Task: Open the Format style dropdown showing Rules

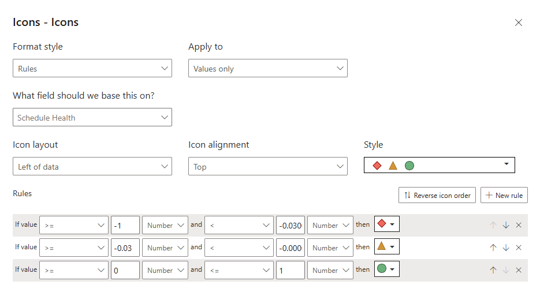Action: (92, 68)
